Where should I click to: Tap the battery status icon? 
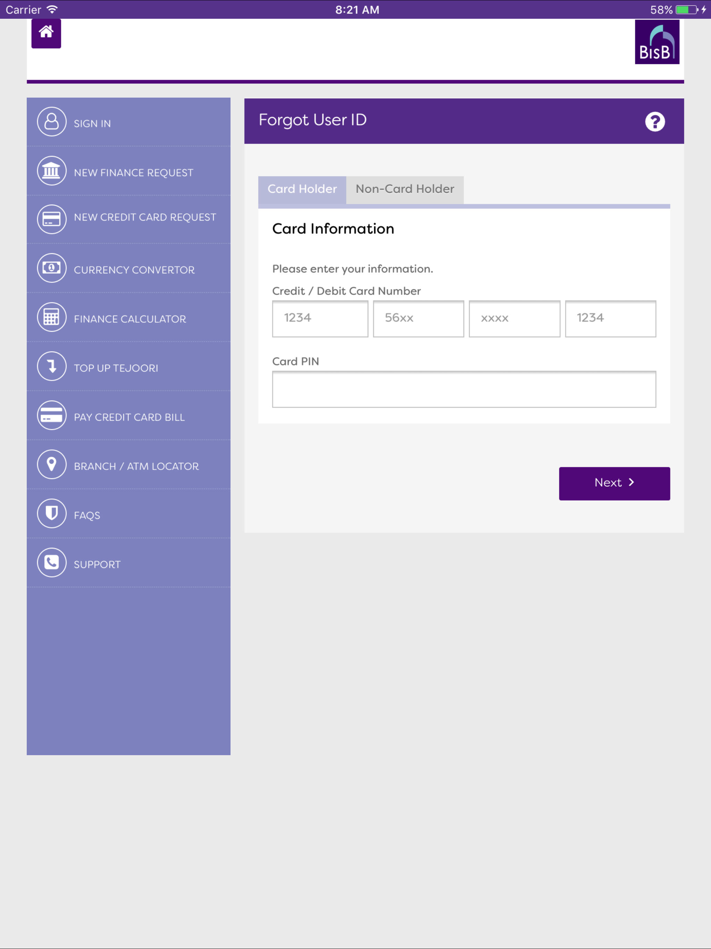[687, 9]
